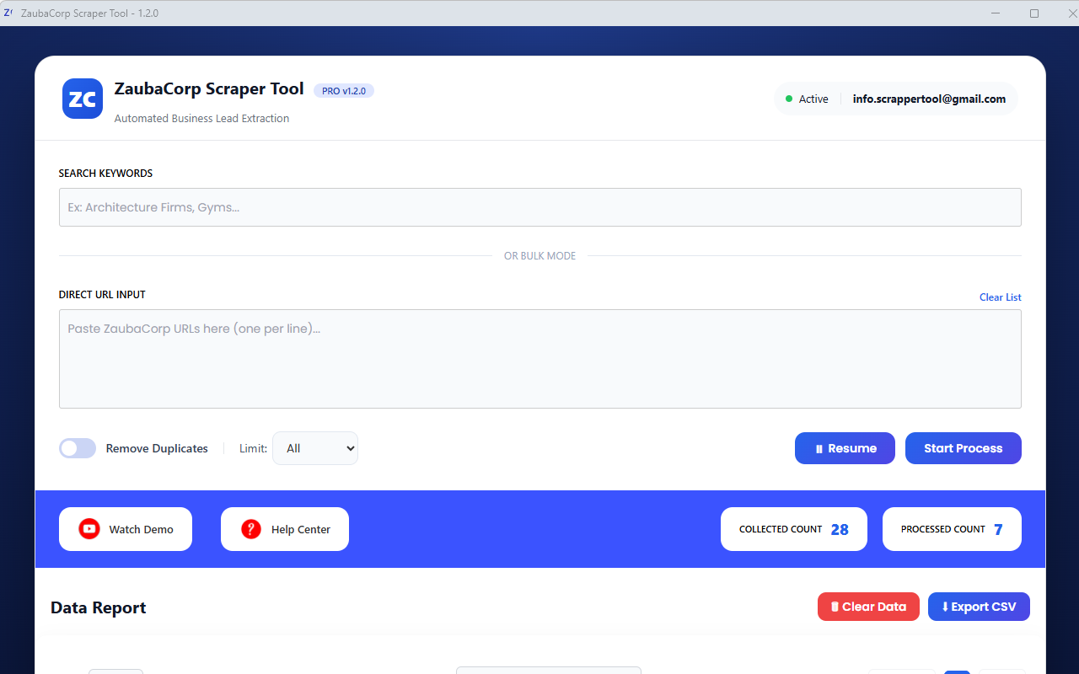Click the Resume button
Screen dimensions: 1079x674
coord(845,448)
